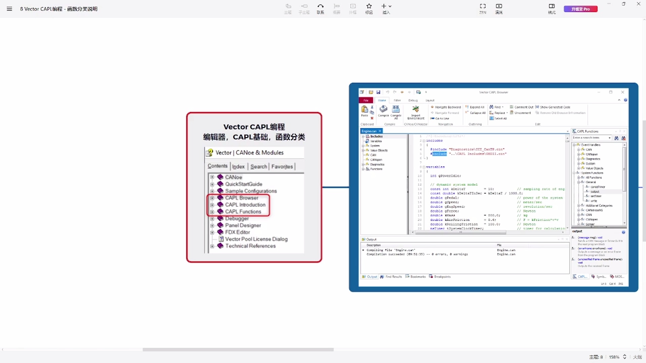646x363 pixels.
Task: Click the 插入 plus icon
Action: pyautogui.click(x=384, y=6)
